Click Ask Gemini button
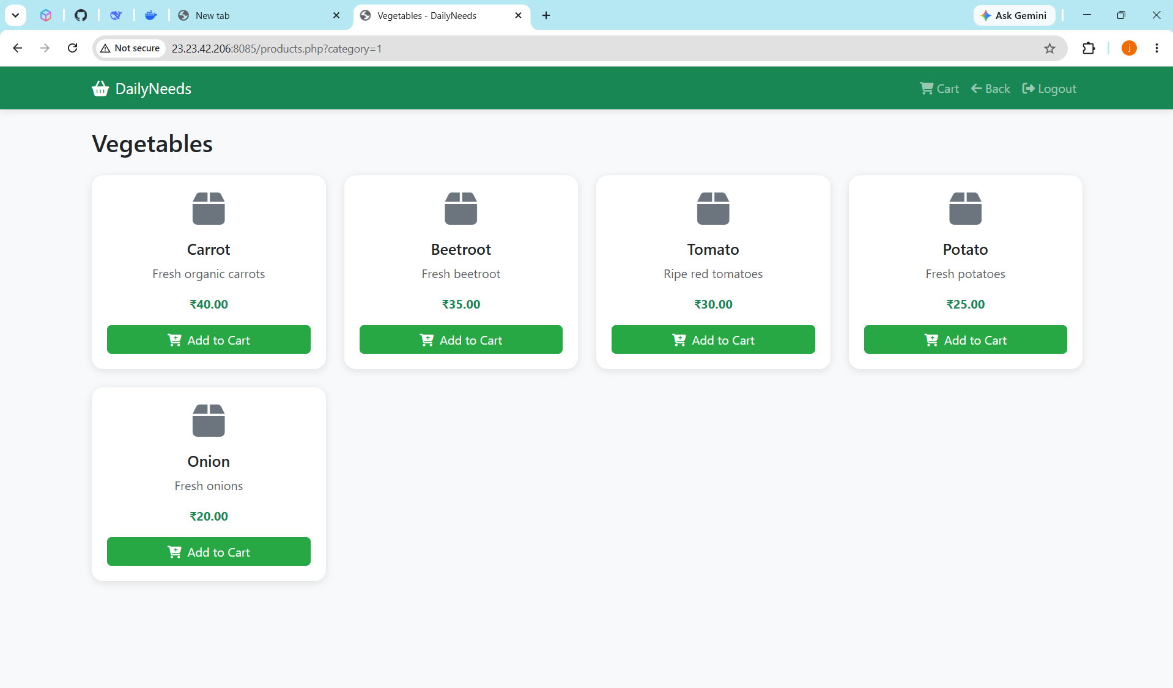1173x688 pixels. pyautogui.click(x=1014, y=15)
